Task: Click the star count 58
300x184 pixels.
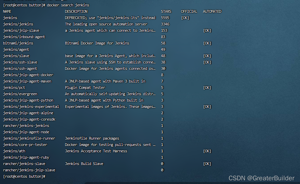Action: click(x=163, y=43)
